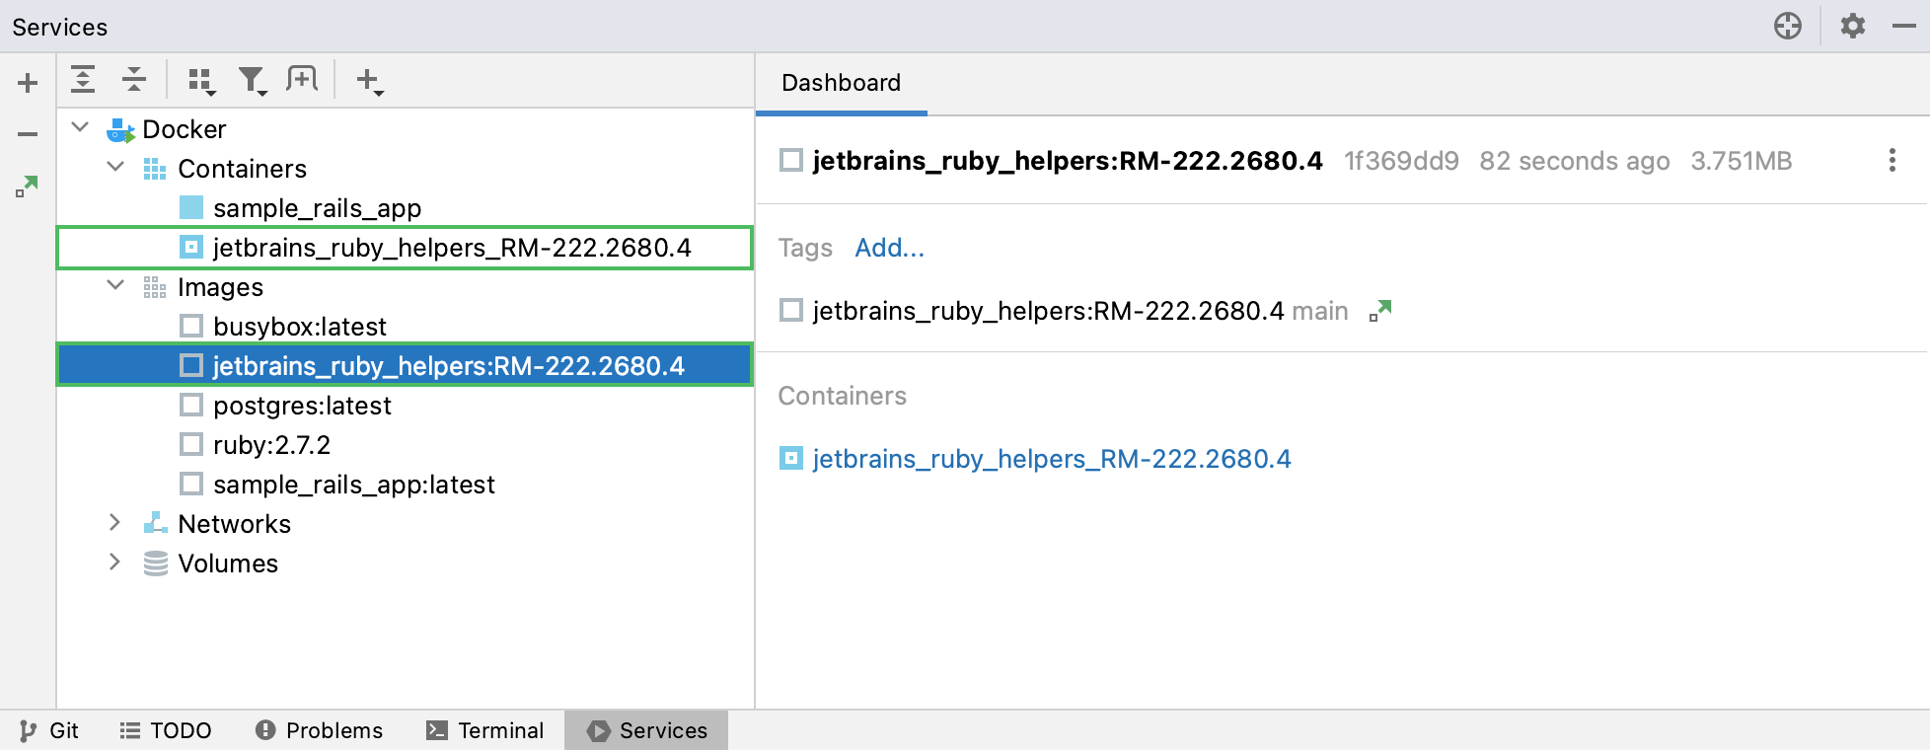Expand the Volumes node
This screenshot has width=1930, height=750.
[x=115, y=562]
